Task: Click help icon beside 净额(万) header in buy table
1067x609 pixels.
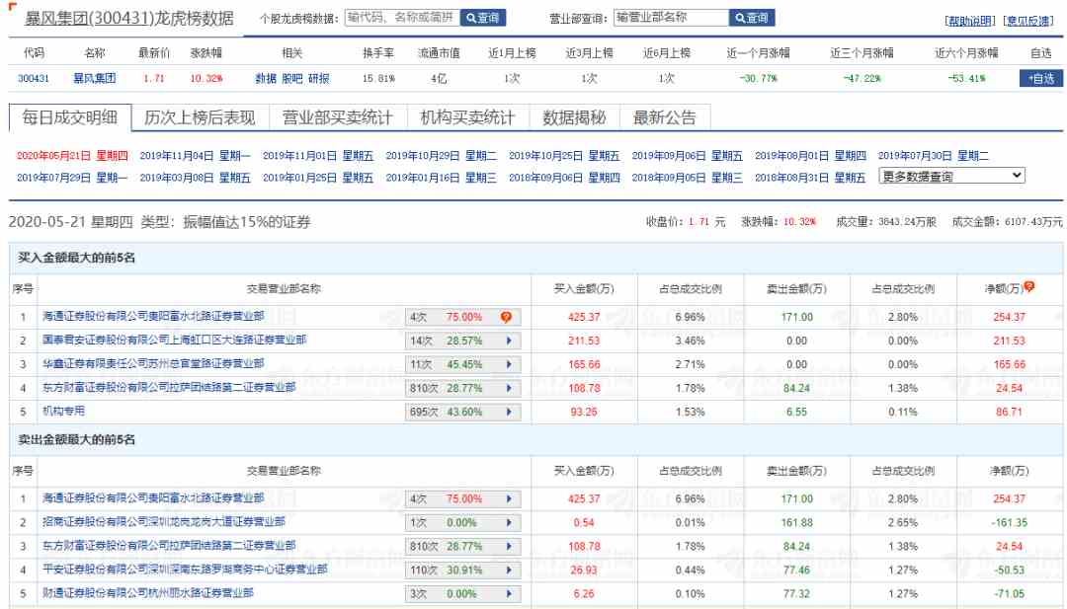Action: click(1028, 287)
